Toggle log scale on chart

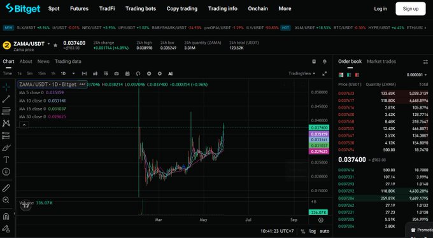point(312,232)
